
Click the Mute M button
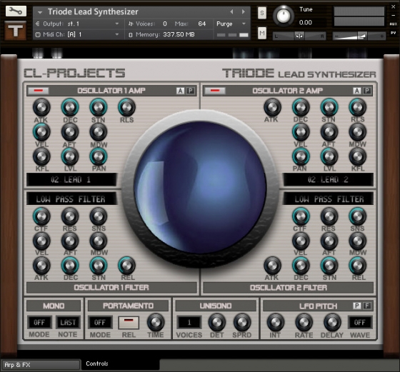262,33
